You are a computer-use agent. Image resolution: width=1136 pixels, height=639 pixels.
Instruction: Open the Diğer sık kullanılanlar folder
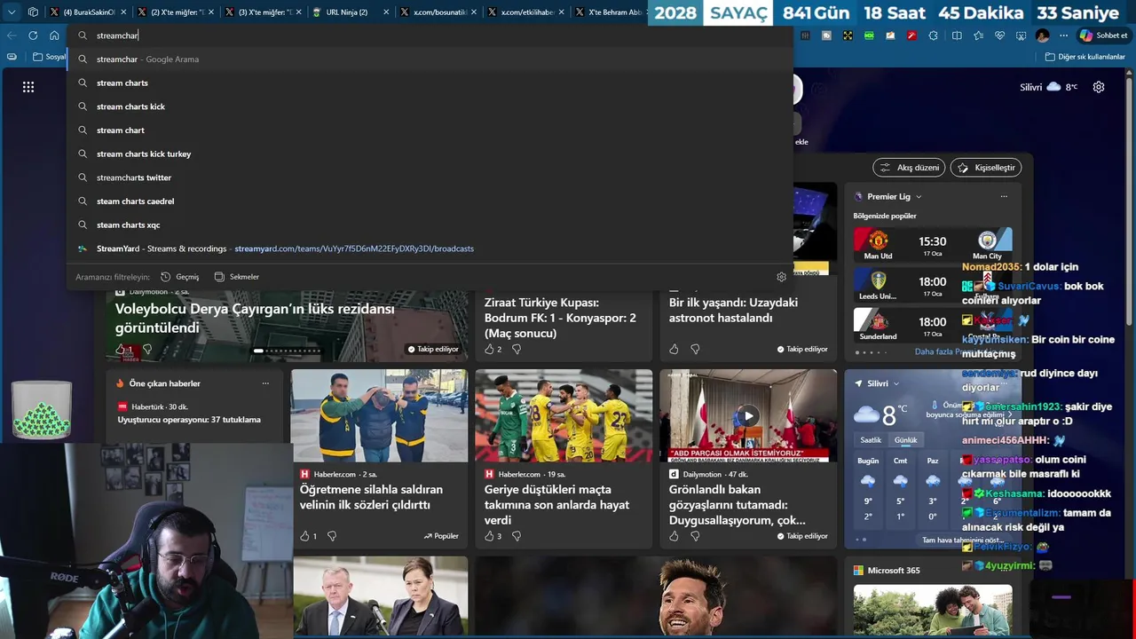point(1085,57)
